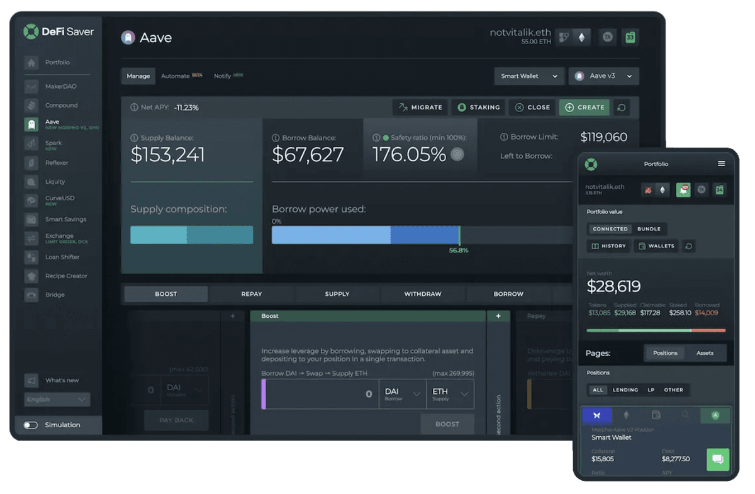Open the Smart Wallet dropdown
Viewport: 755px width, 494px height.
[x=529, y=76]
